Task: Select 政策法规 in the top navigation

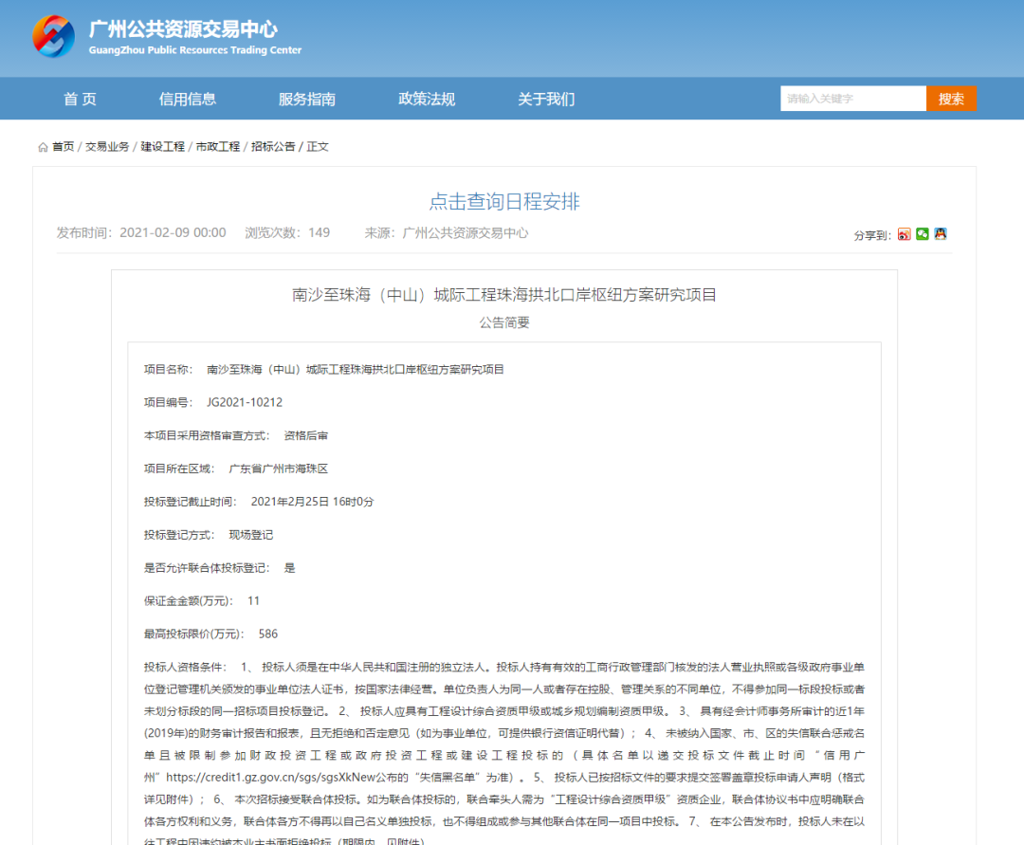Action: [427, 99]
